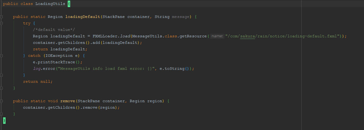Screen dimensions: 364x130
Task: Click the "getResource" method call
Action: pyautogui.click(x=193, y=36)
